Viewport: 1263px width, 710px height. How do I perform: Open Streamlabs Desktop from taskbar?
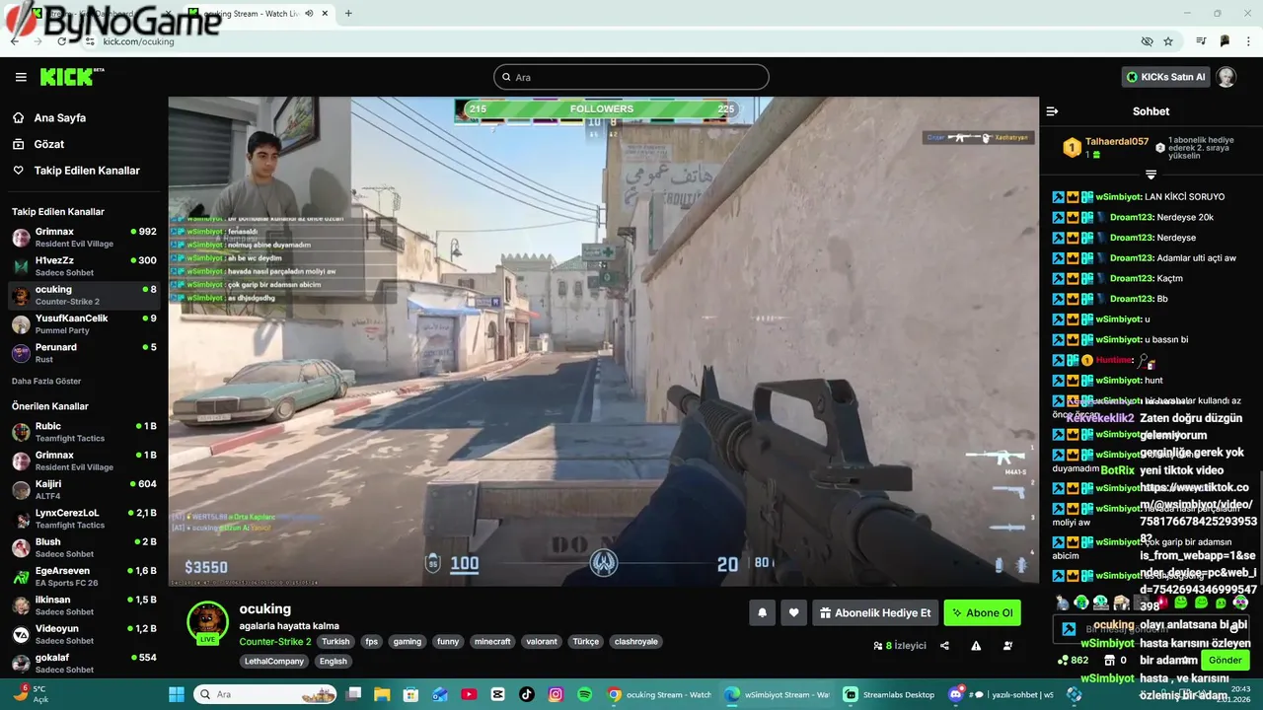point(890,694)
